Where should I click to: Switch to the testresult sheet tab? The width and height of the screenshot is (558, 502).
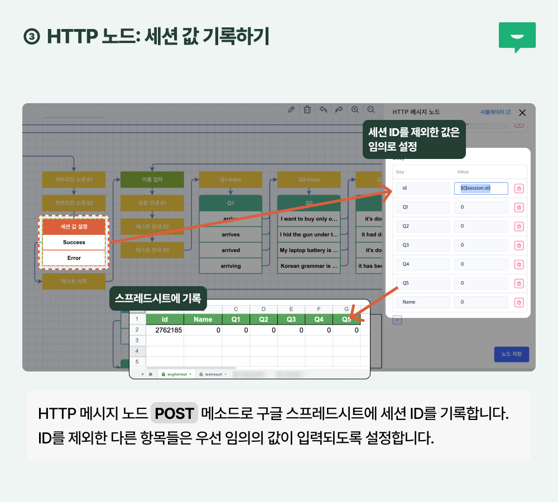[x=213, y=374]
